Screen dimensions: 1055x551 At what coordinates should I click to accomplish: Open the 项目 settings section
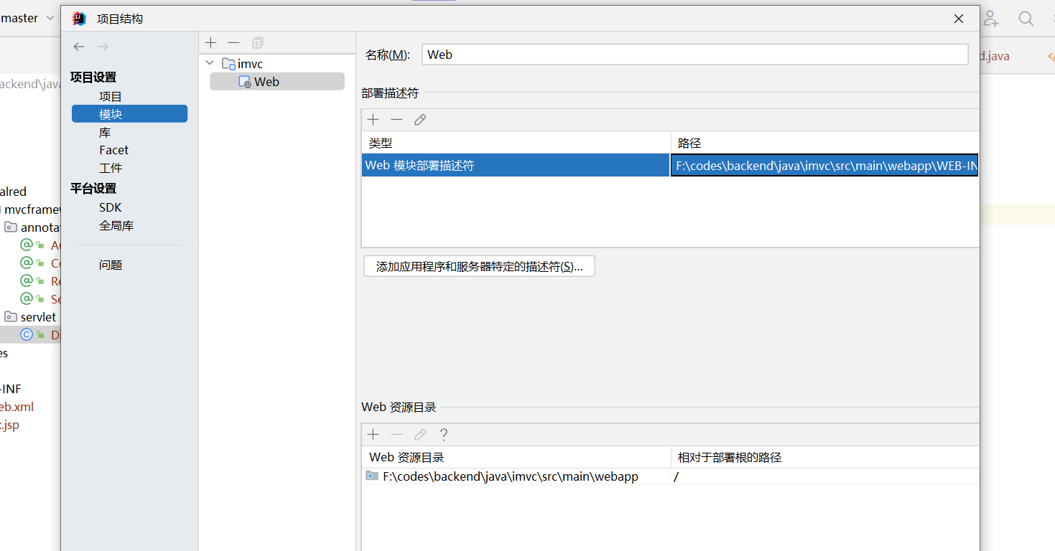(111, 96)
